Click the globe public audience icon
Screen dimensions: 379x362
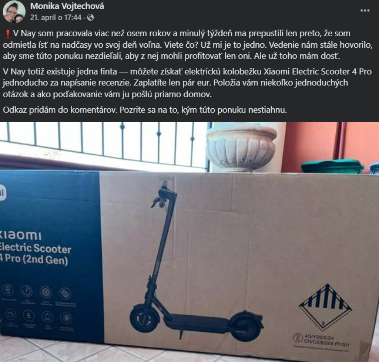coord(90,17)
